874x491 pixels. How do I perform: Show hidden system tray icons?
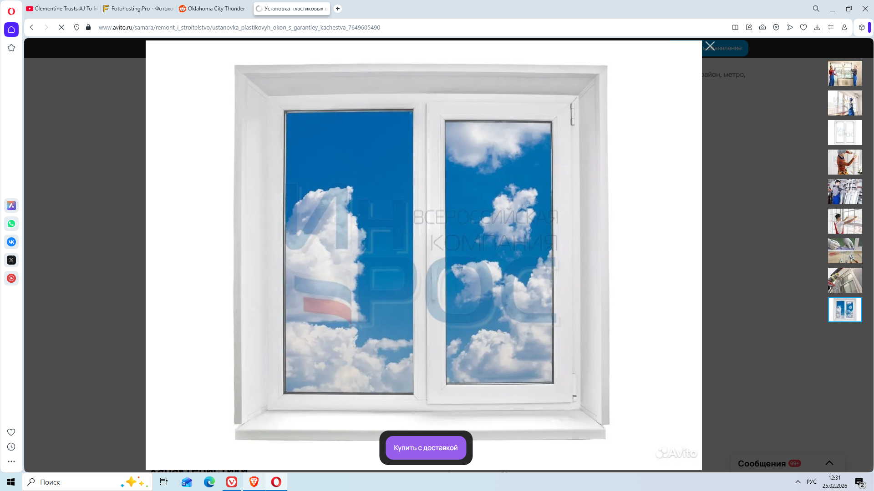point(798,482)
